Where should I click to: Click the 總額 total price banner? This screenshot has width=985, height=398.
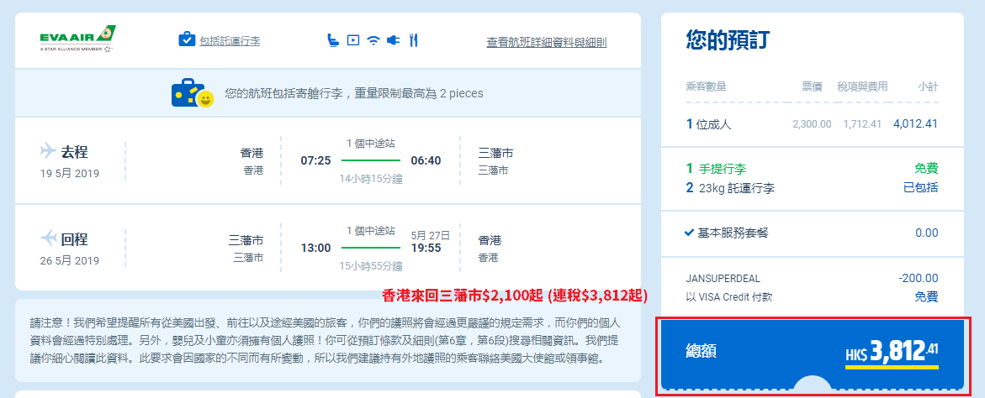813,354
